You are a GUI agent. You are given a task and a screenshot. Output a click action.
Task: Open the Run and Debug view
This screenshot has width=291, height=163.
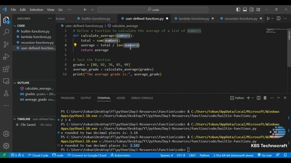[6, 57]
